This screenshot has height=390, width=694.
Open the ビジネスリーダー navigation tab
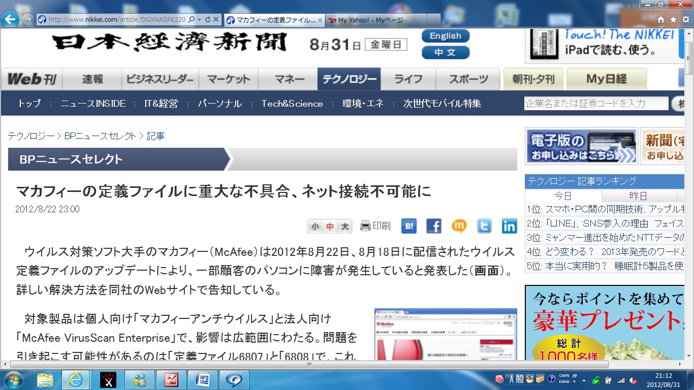pos(160,79)
